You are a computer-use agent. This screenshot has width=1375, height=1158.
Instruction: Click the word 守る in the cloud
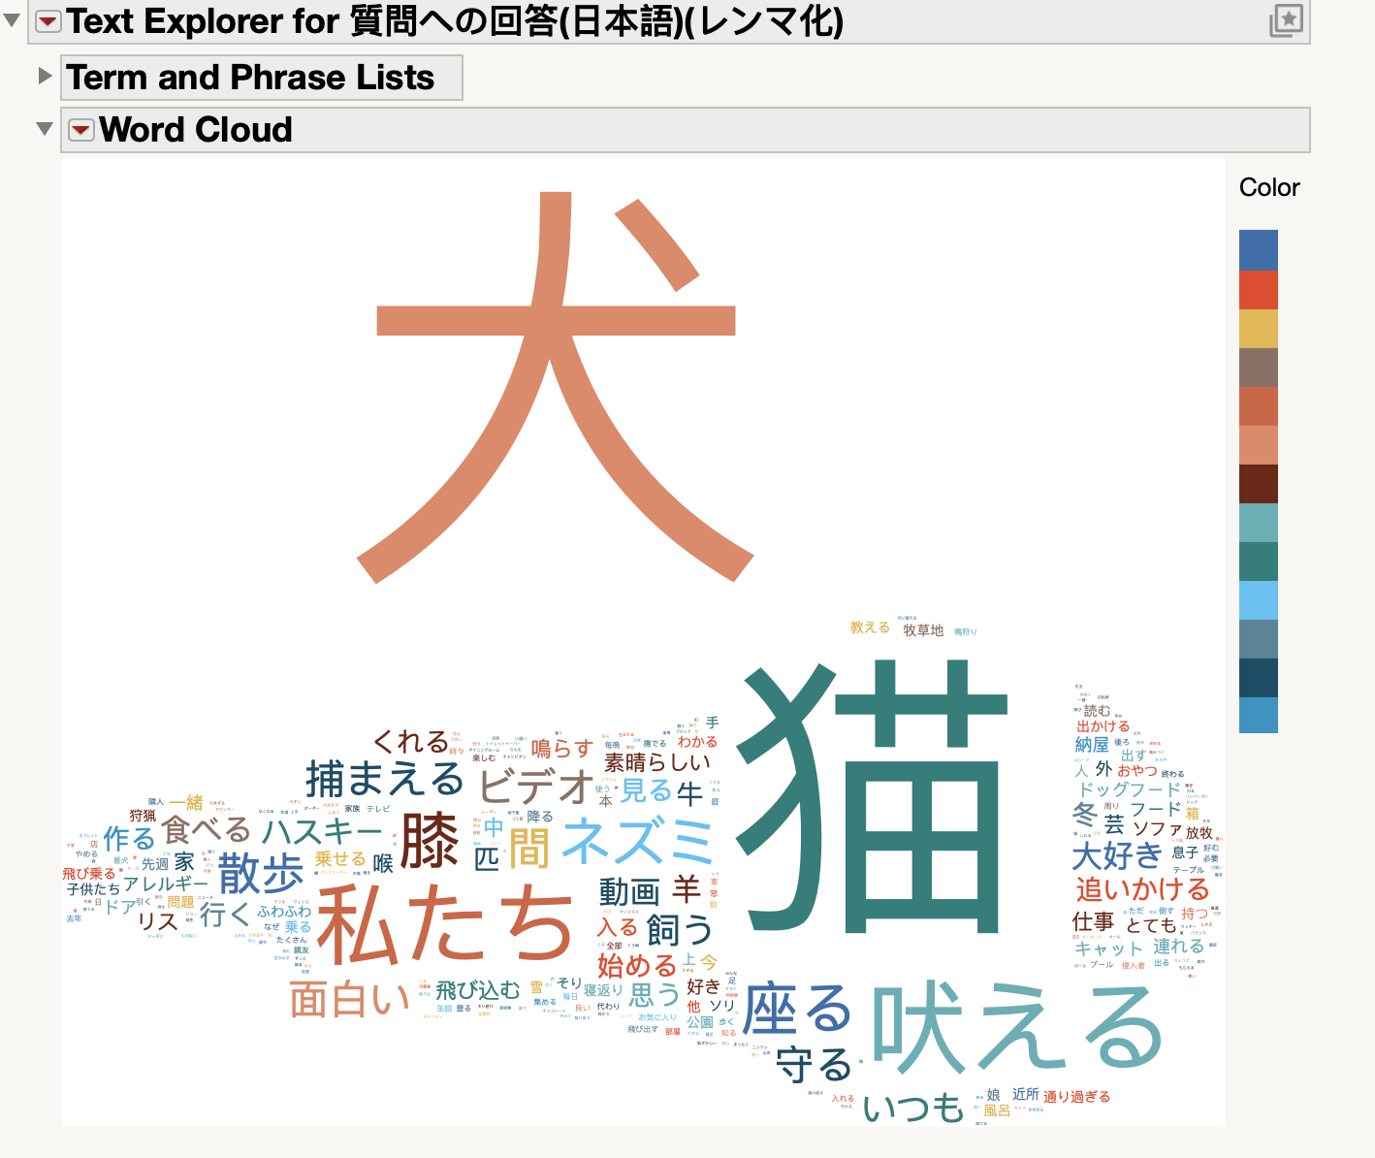pos(814,1065)
